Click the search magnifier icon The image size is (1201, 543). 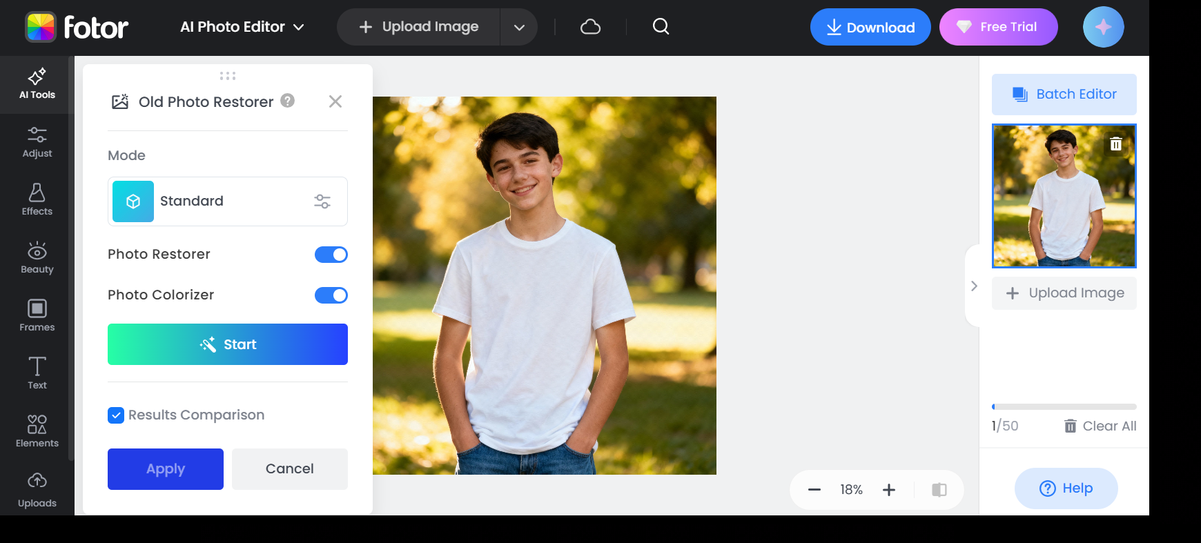point(661,27)
